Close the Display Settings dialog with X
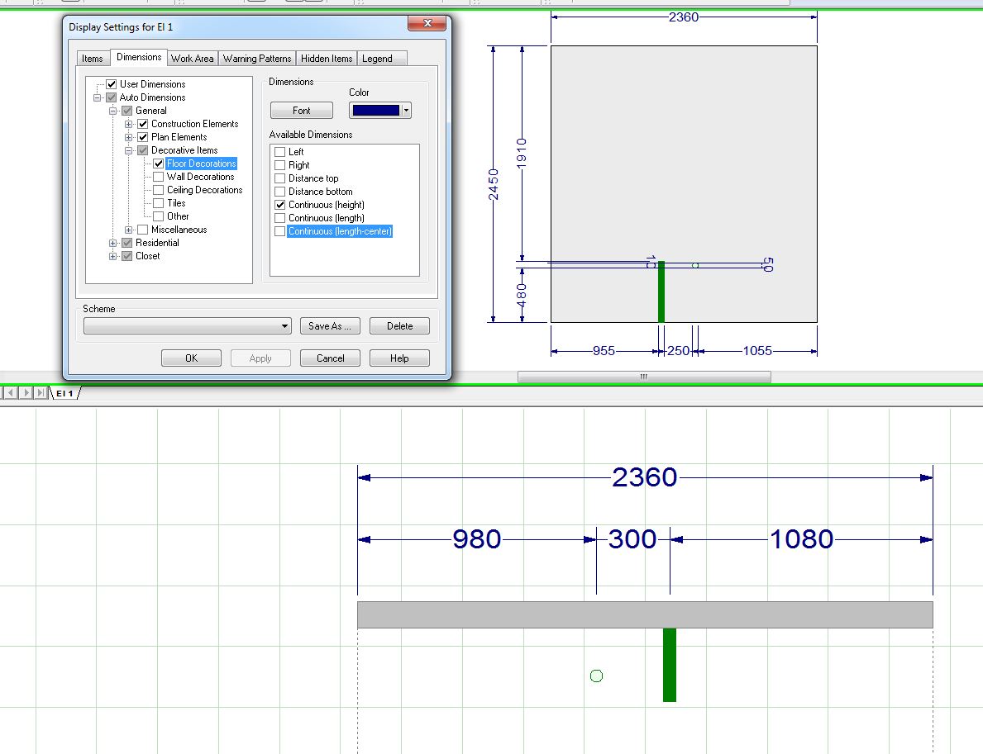 coord(427,25)
